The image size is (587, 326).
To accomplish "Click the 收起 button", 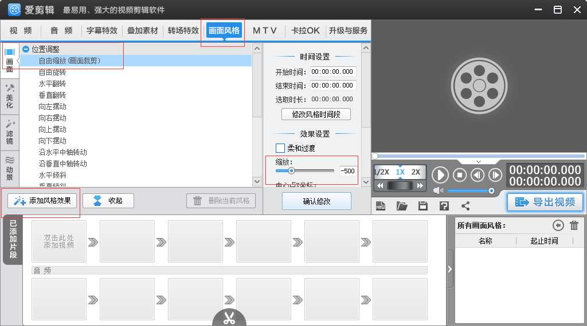I will tap(108, 201).
